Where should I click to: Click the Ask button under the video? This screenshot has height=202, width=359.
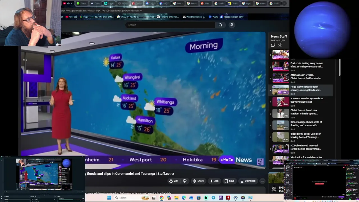214,181
